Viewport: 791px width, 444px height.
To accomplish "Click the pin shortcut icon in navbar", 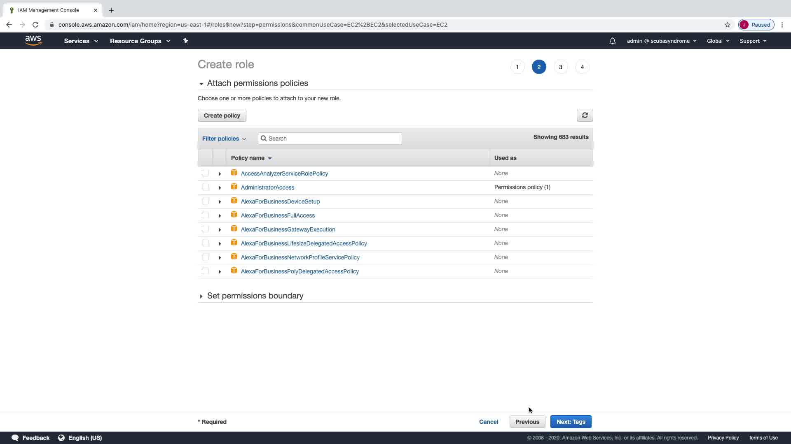I will (185, 41).
